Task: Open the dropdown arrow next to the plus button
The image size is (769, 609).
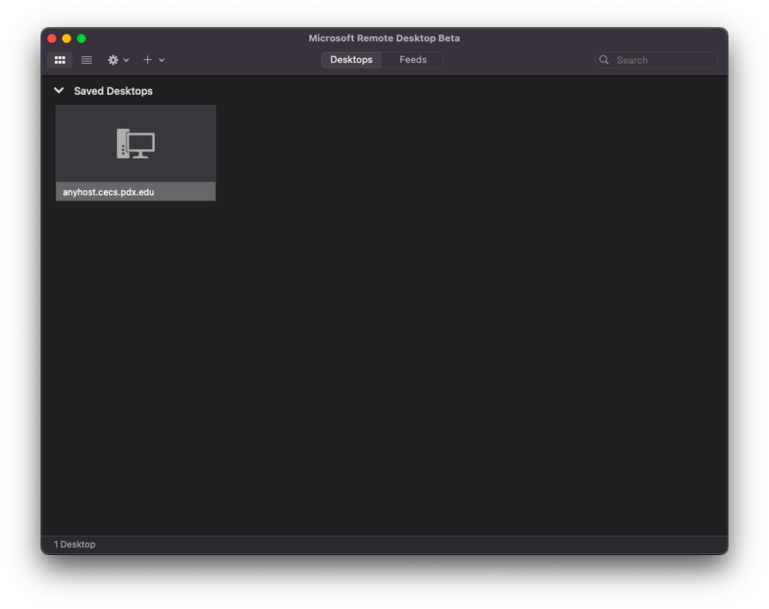Action: [160, 61]
